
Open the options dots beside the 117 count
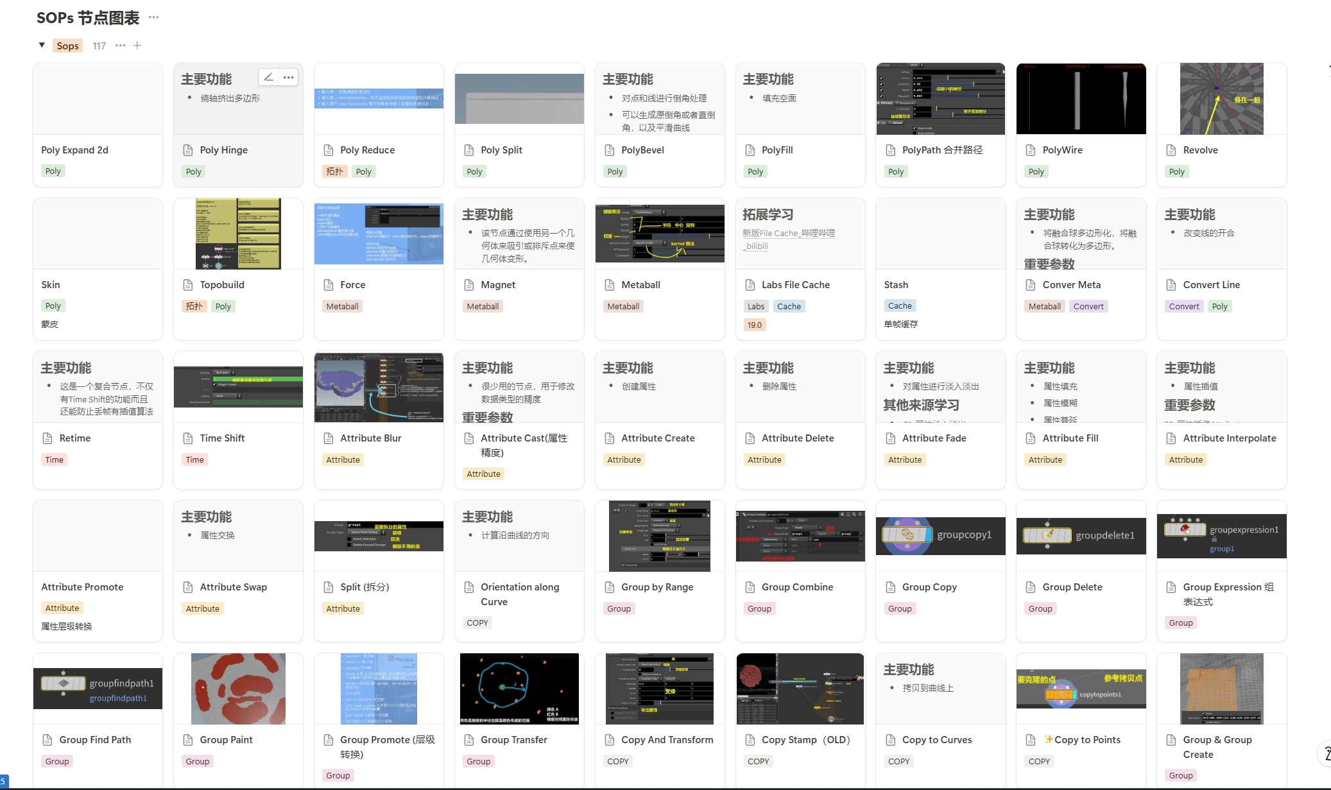[x=120, y=46]
